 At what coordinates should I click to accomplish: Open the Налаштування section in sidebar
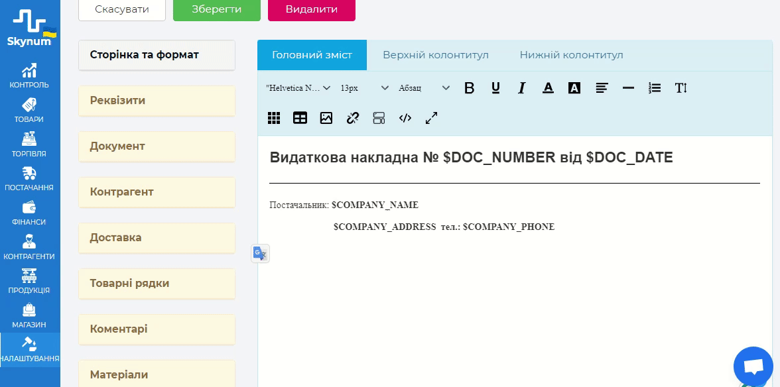tap(30, 350)
